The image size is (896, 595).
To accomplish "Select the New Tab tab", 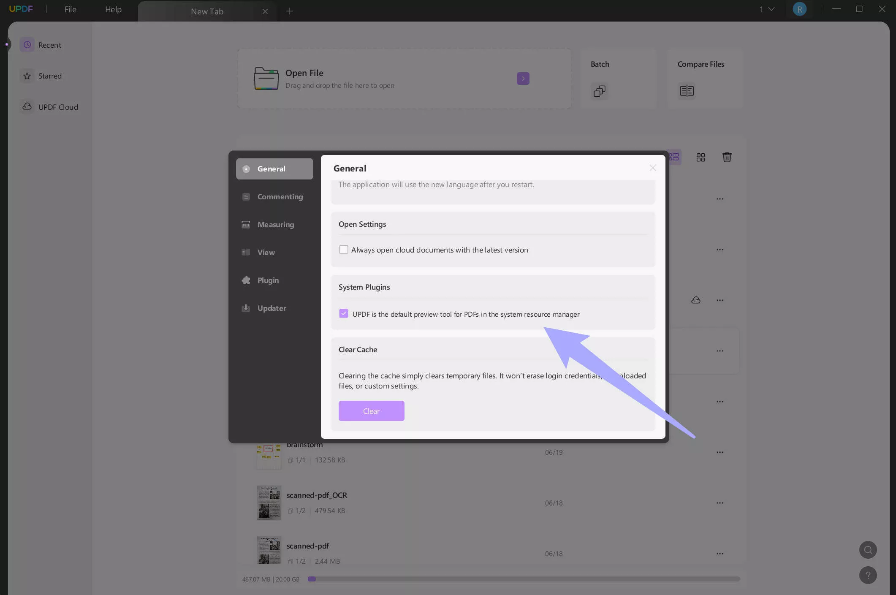I will pos(207,11).
